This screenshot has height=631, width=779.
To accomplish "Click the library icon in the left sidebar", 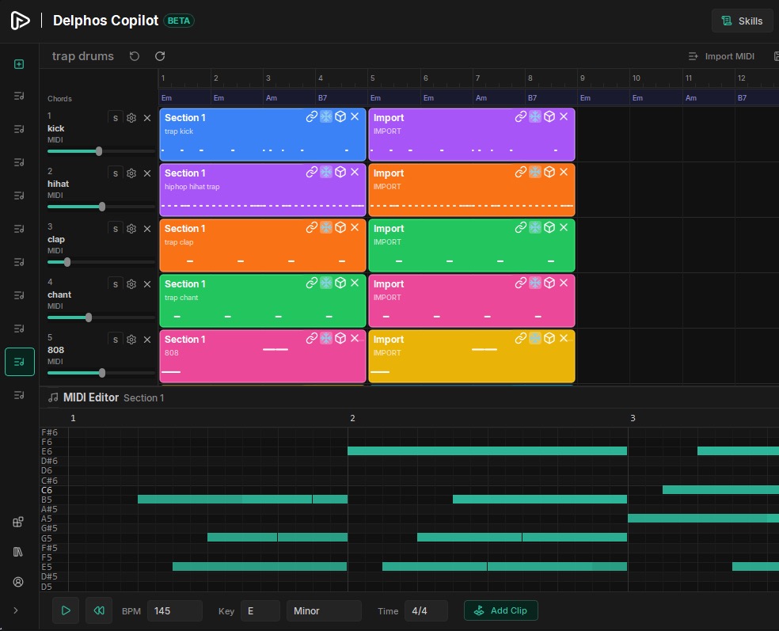I will [x=18, y=552].
